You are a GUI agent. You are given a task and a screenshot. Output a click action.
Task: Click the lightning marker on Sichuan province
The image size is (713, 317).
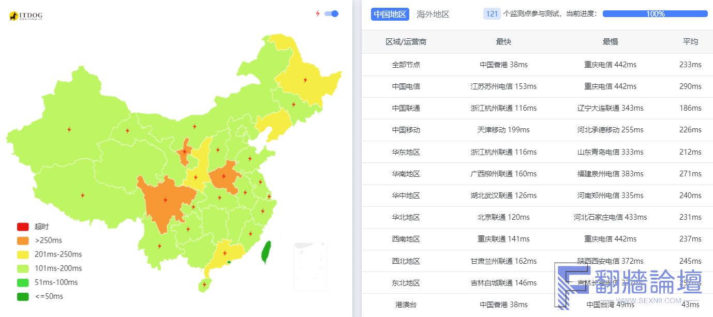pyautogui.click(x=166, y=200)
